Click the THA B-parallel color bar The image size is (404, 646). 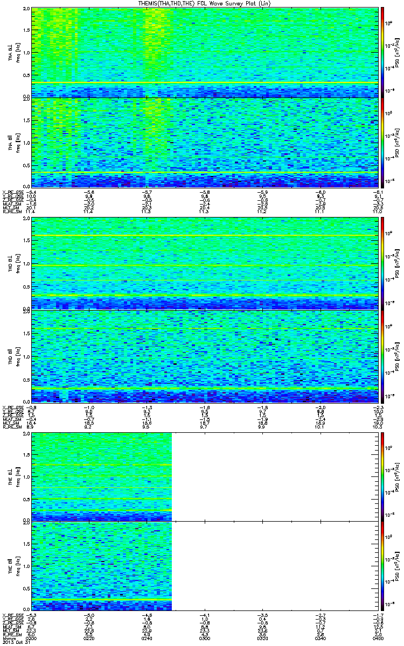pos(382,143)
